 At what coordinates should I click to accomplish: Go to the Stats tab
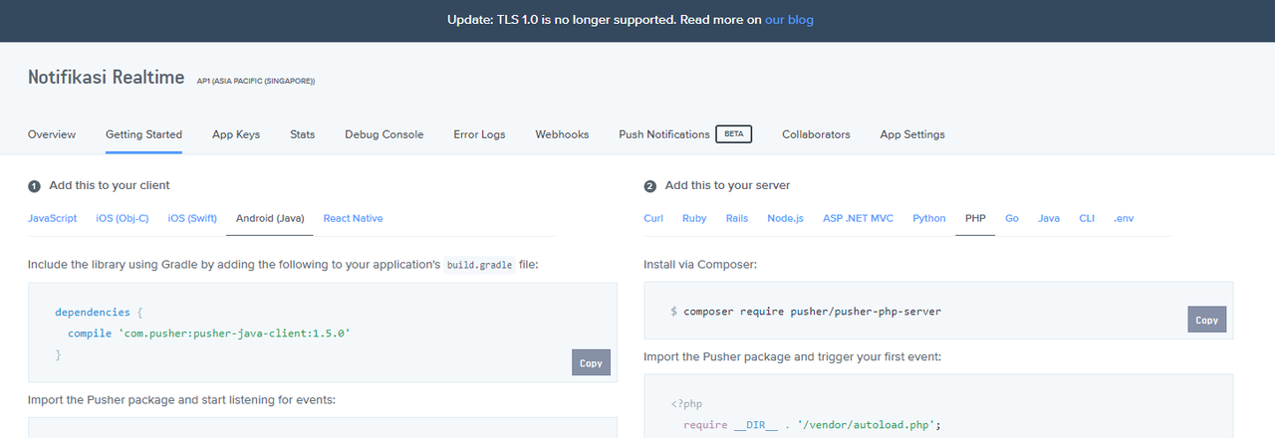click(x=303, y=134)
